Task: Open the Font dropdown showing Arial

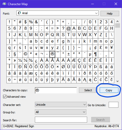Action: tap(57, 13)
